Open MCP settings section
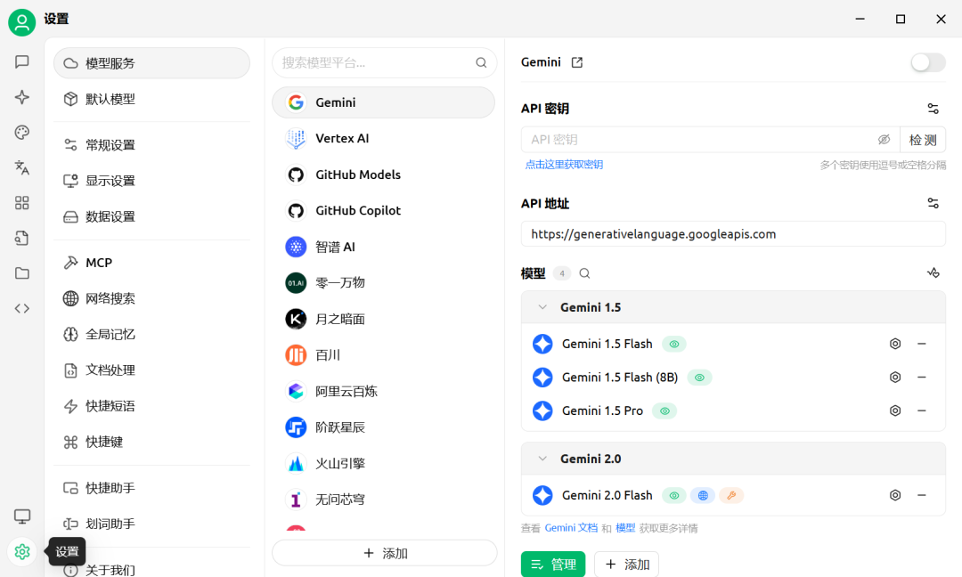The width and height of the screenshot is (962, 577). tap(151, 263)
